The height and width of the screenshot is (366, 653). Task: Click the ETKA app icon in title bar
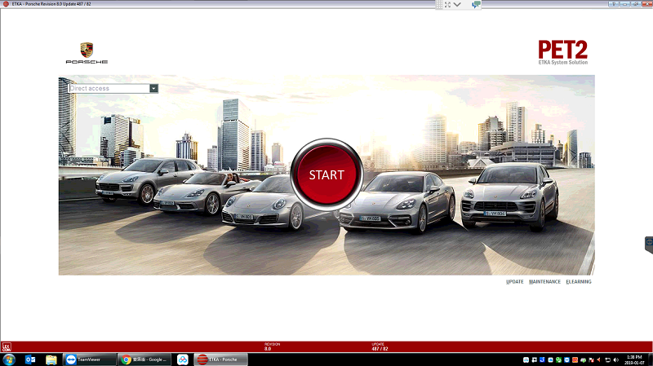pyautogui.click(x=6, y=4)
